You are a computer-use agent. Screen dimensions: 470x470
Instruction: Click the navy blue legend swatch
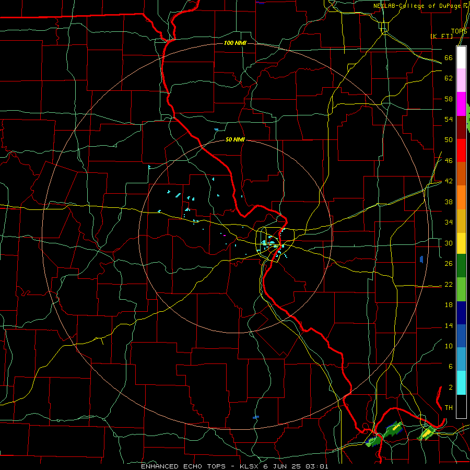[x=461, y=313]
